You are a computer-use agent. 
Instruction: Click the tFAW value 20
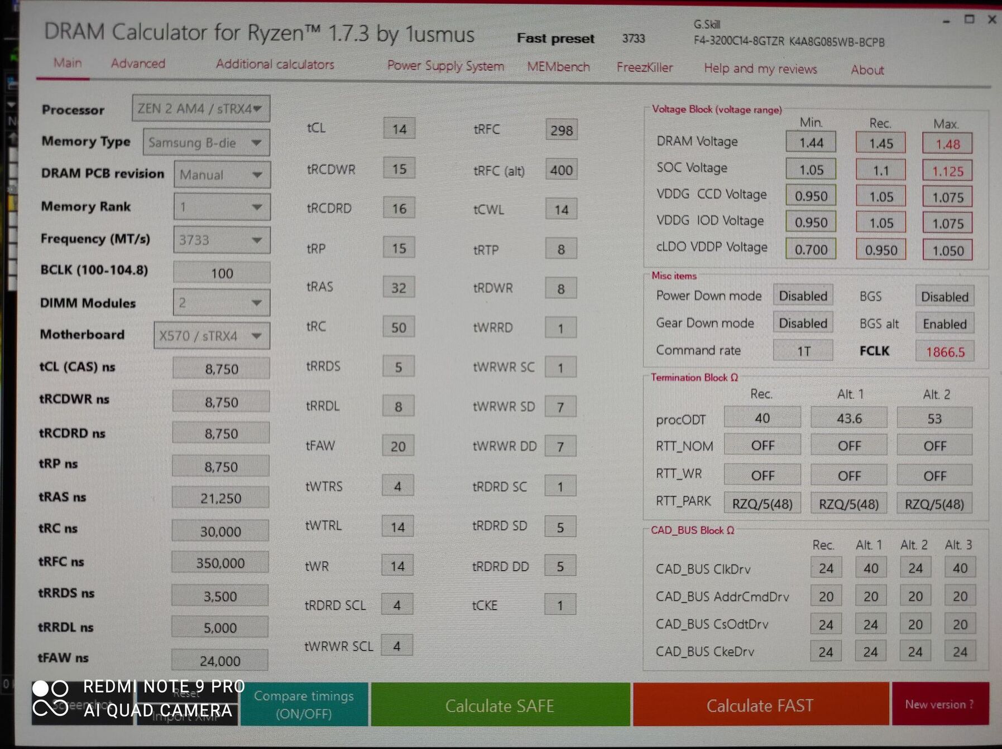coord(398,446)
